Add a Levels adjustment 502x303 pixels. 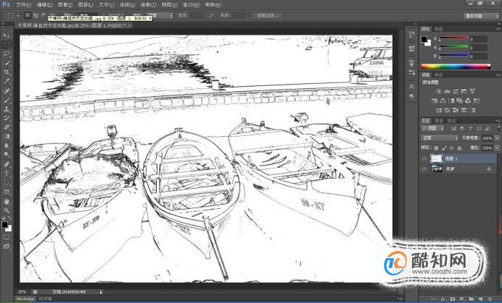448,91
